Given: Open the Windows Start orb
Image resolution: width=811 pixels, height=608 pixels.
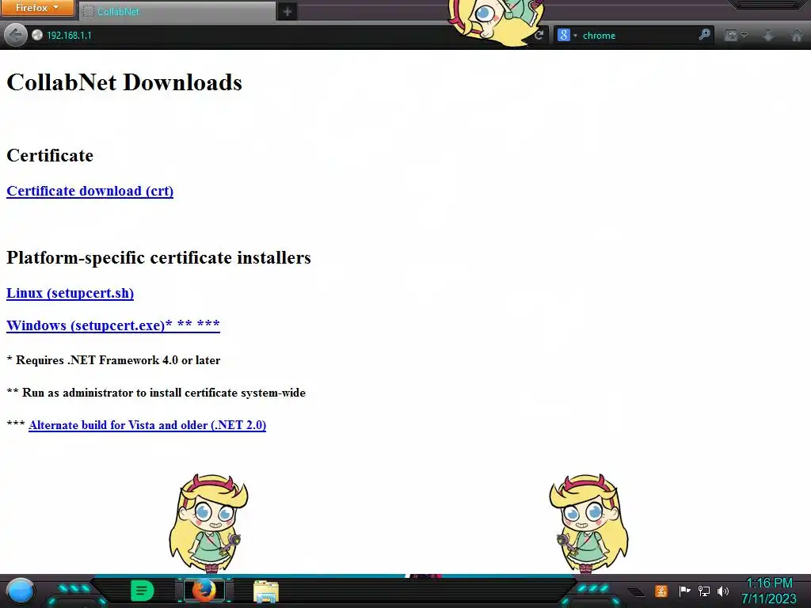Looking at the screenshot, I should click(21, 591).
